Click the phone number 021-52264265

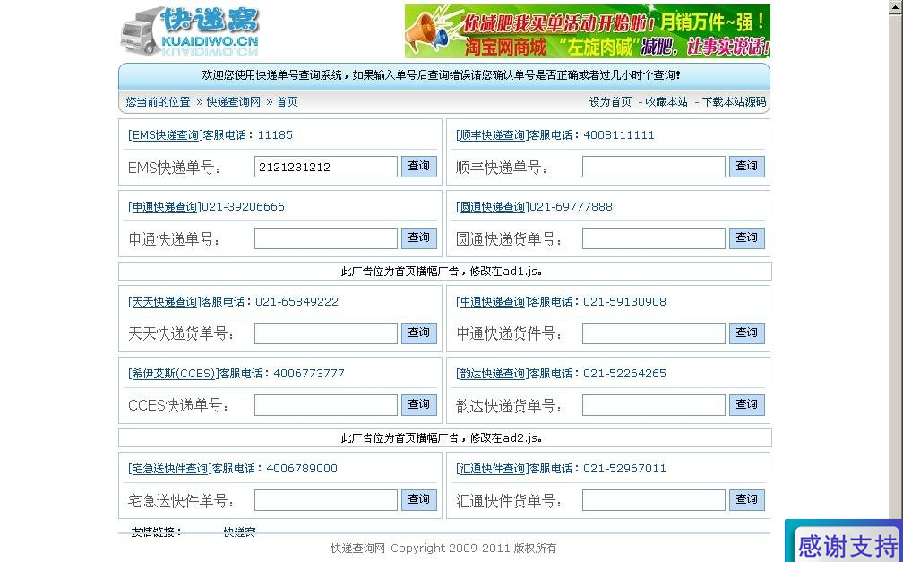coord(625,374)
